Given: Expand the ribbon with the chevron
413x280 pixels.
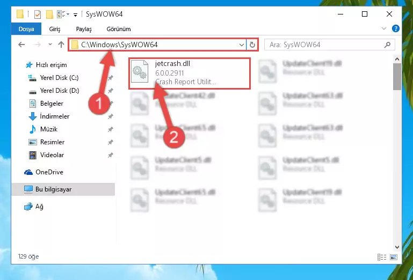Looking at the screenshot, I should pyautogui.click(x=384, y=28).
